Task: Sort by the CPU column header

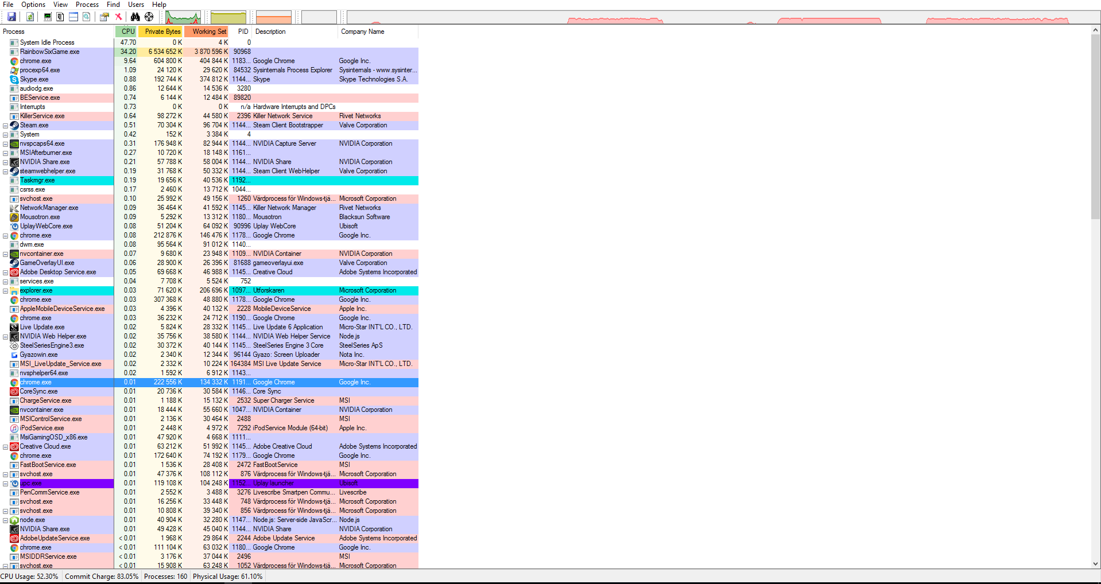Action: click(126, 32)
